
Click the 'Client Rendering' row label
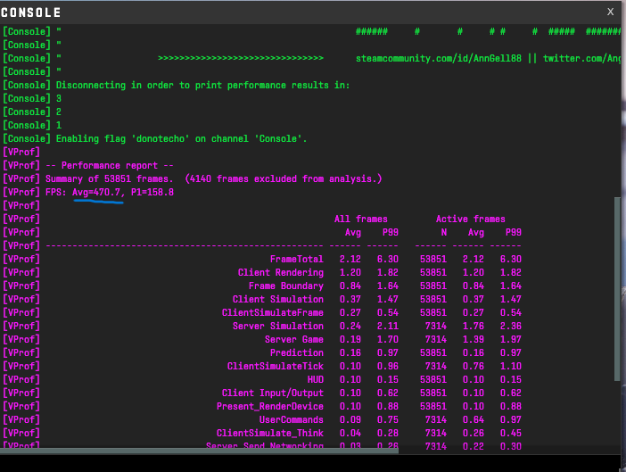pyautogui.click(x=281, y=272)
